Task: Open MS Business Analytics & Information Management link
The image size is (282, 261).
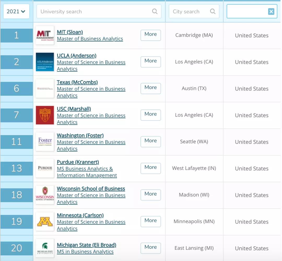Action: 87,172
